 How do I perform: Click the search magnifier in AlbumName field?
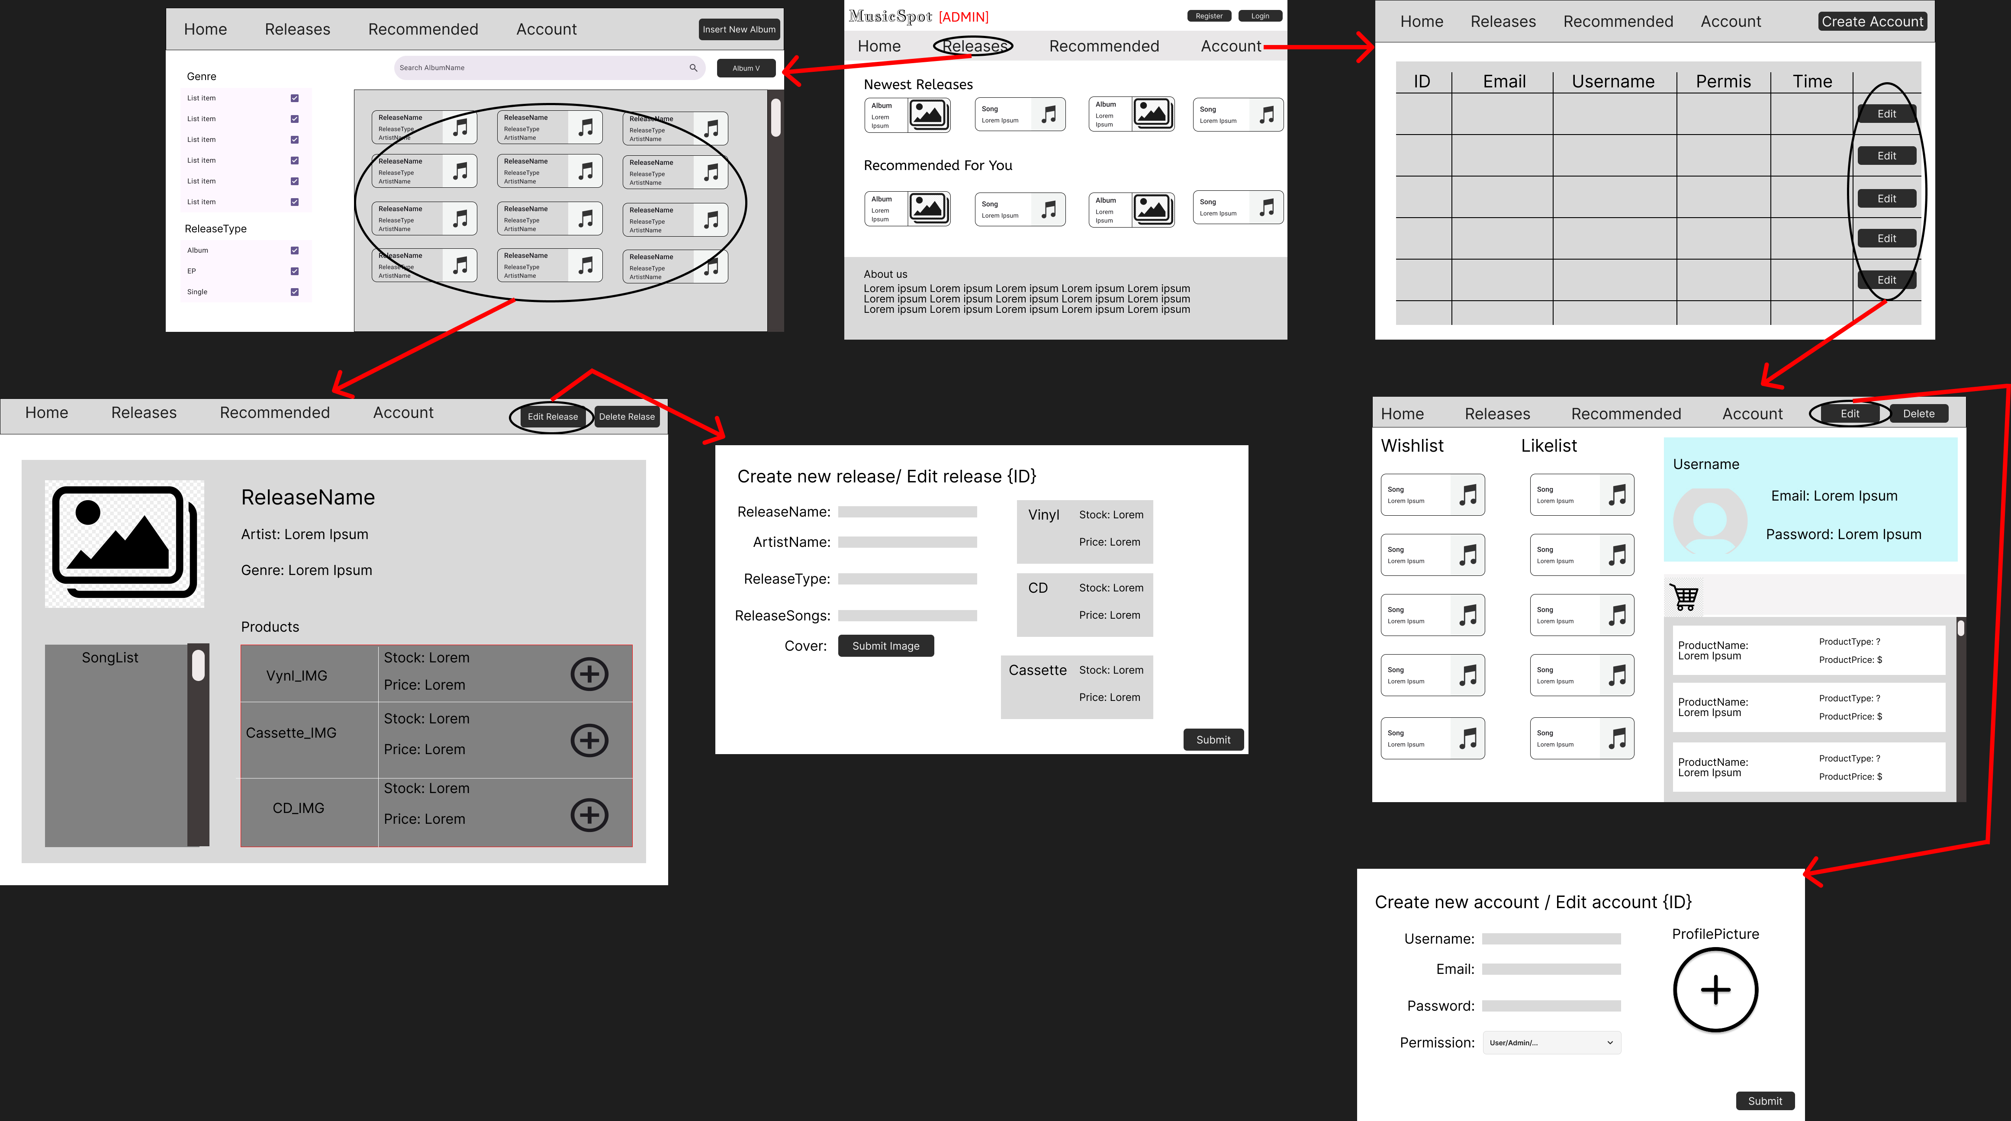point(693,68)
